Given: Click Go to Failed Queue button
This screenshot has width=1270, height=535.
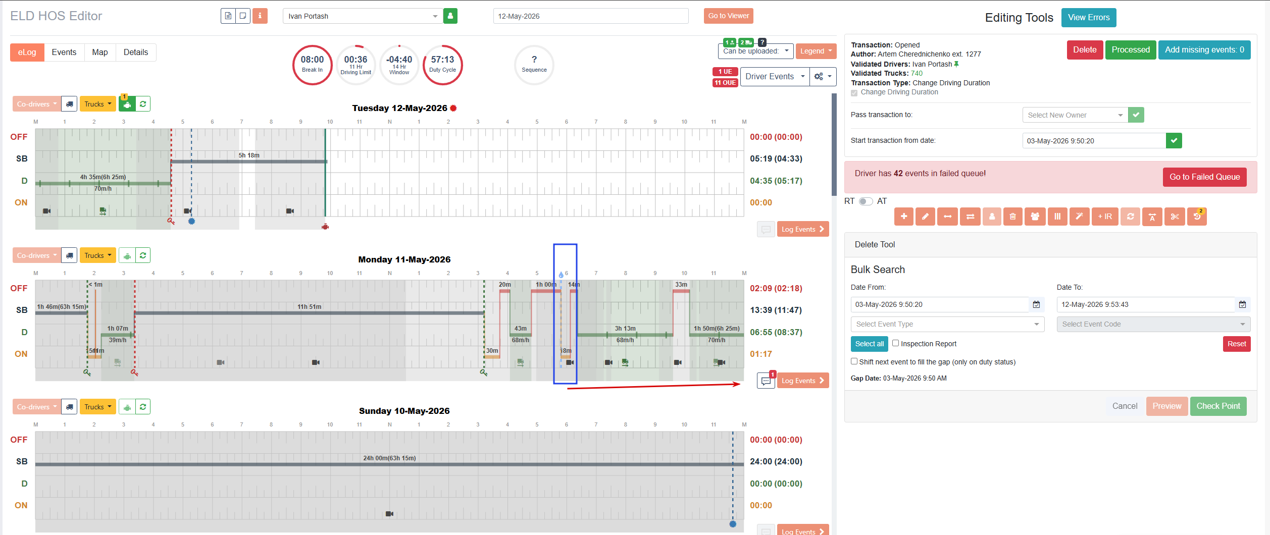Looking at the screenshot, I should coord(1204,177).
